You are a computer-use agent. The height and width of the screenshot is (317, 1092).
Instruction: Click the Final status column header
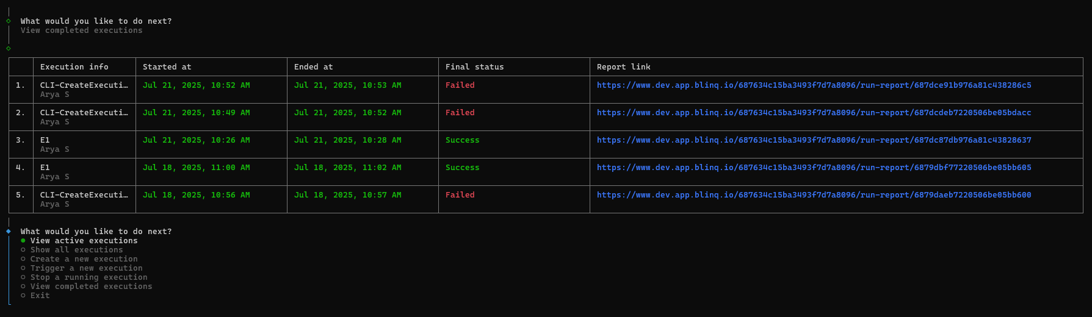coord(474,67)
